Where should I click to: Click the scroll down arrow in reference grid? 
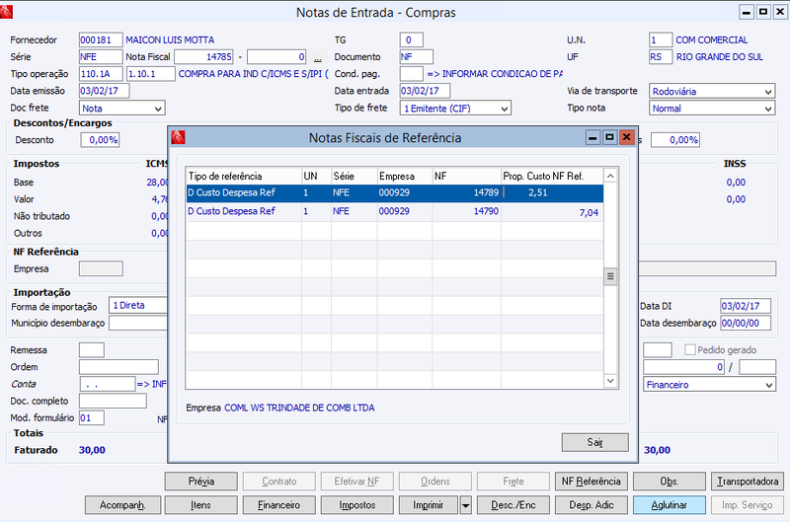610,381
